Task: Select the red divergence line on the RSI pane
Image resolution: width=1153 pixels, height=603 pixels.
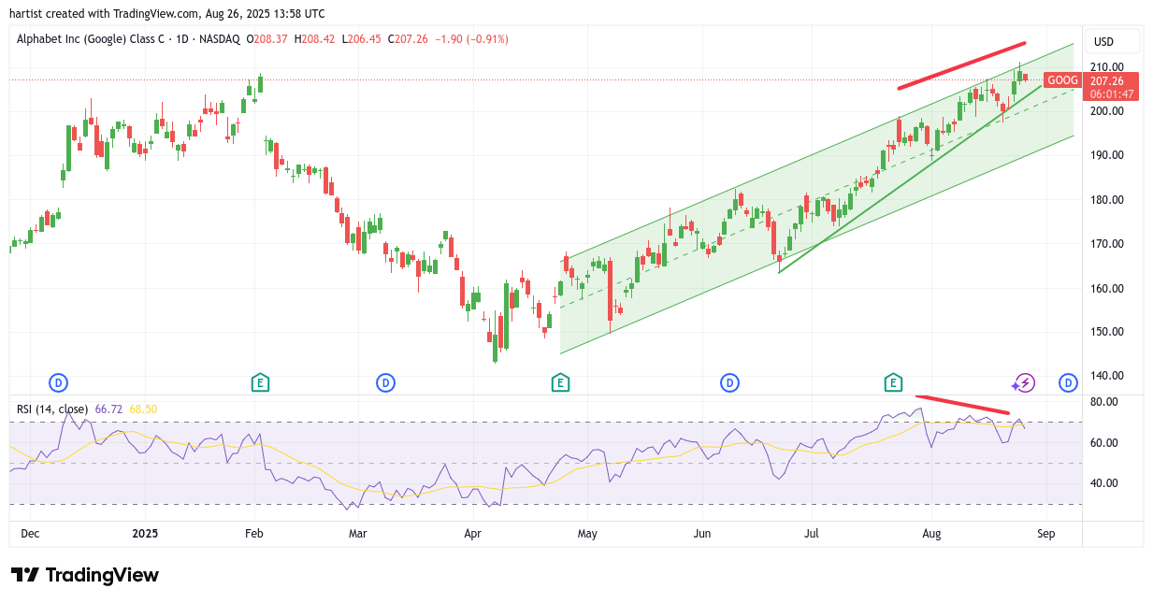Action: click(962, 404)
